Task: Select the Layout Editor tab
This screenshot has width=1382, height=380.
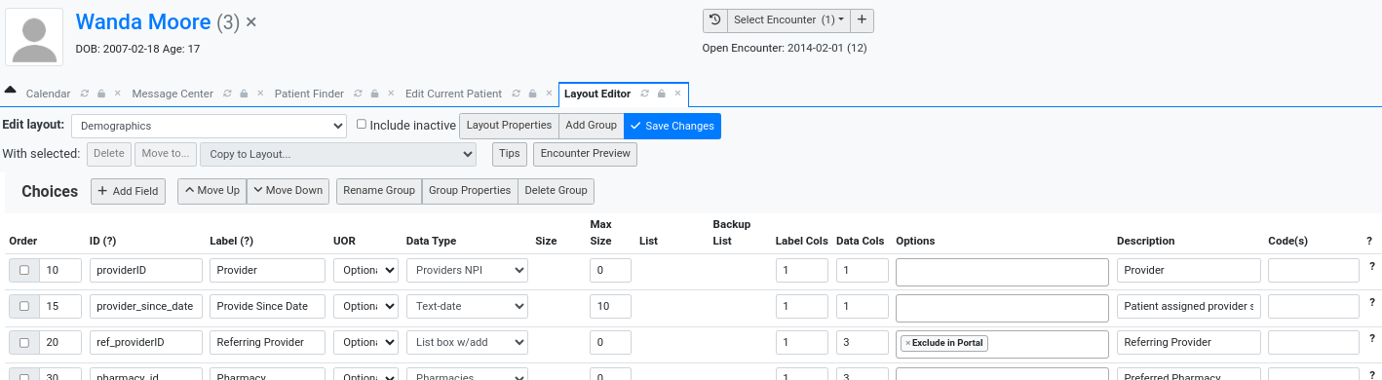Action: [x=597, y=95]
